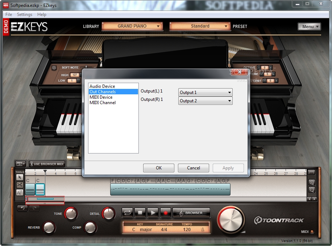Open the Menu dropdown button
Image resolution: width=332 pixels, height=246 pixels.
(x=309, y=26)
